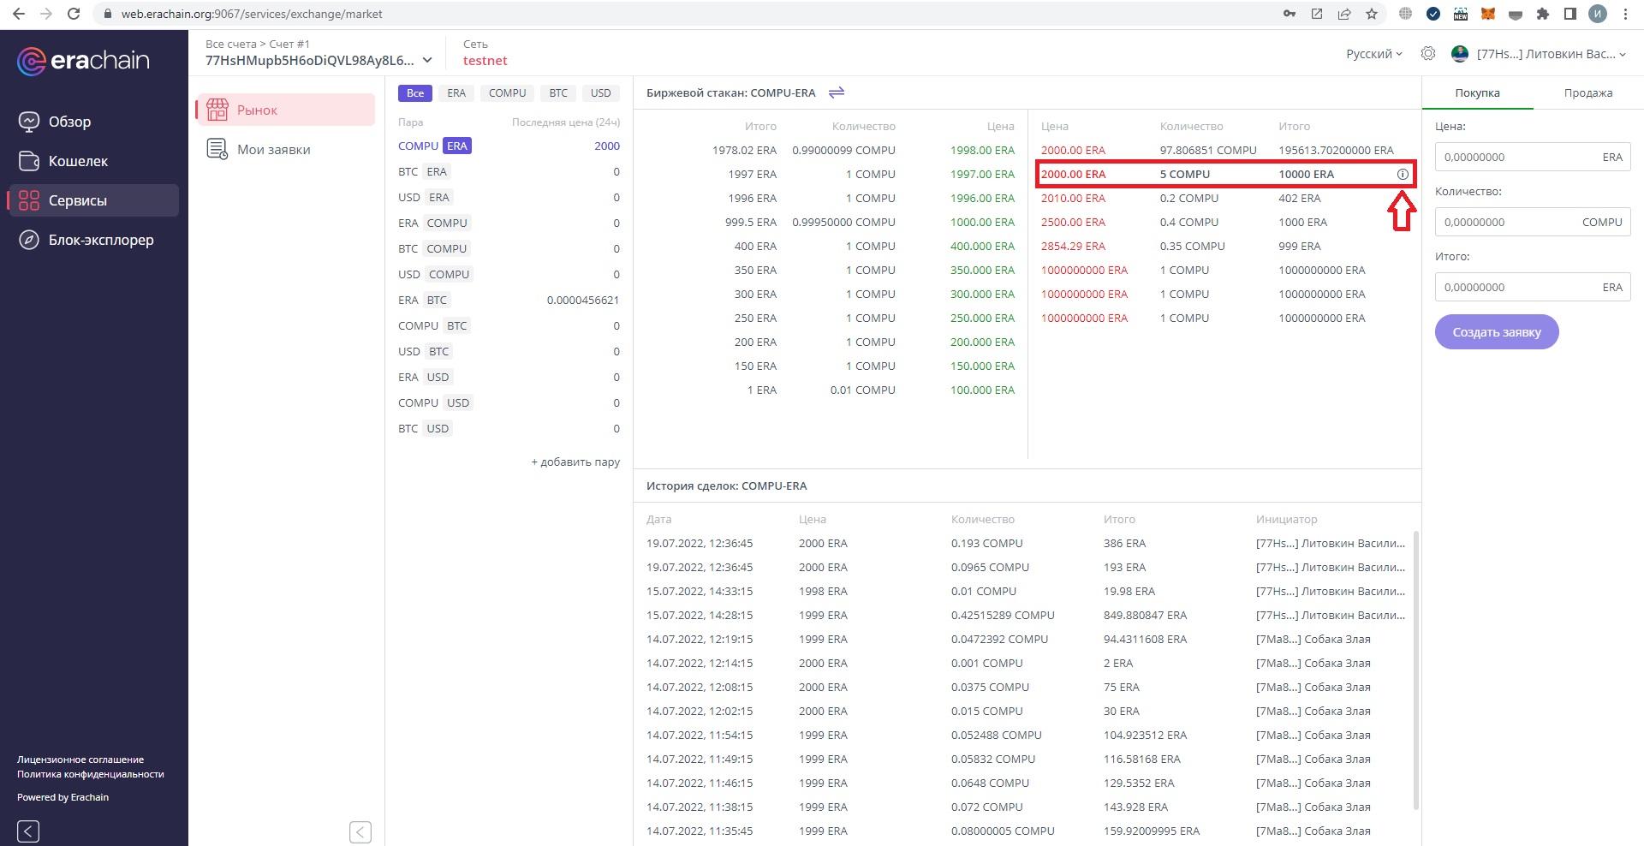Expand the account address dropdown

coord(427,61)
